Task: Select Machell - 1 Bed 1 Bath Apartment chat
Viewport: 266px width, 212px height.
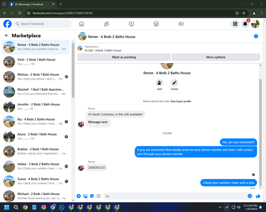Action: click(36, 92)
